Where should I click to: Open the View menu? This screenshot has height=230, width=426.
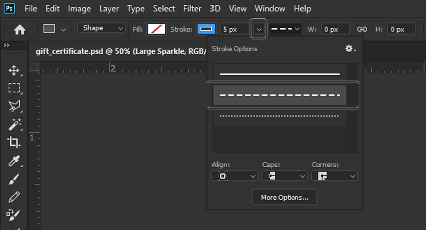coord(238,9)
